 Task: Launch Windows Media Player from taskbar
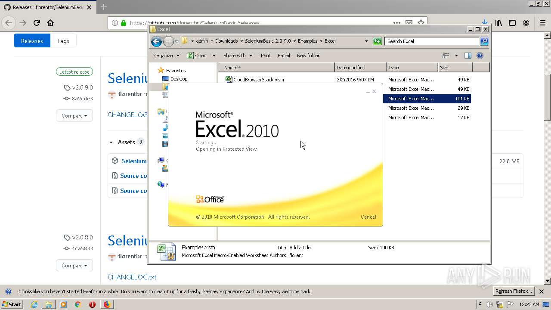click(x=63, y=304)
